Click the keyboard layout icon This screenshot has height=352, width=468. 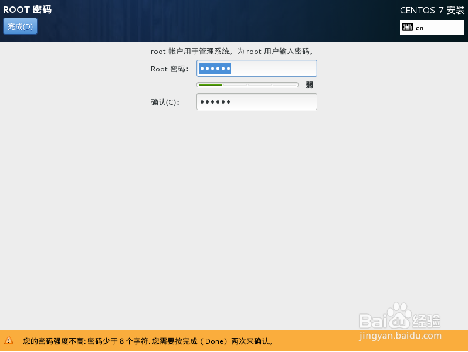point(407,28)
